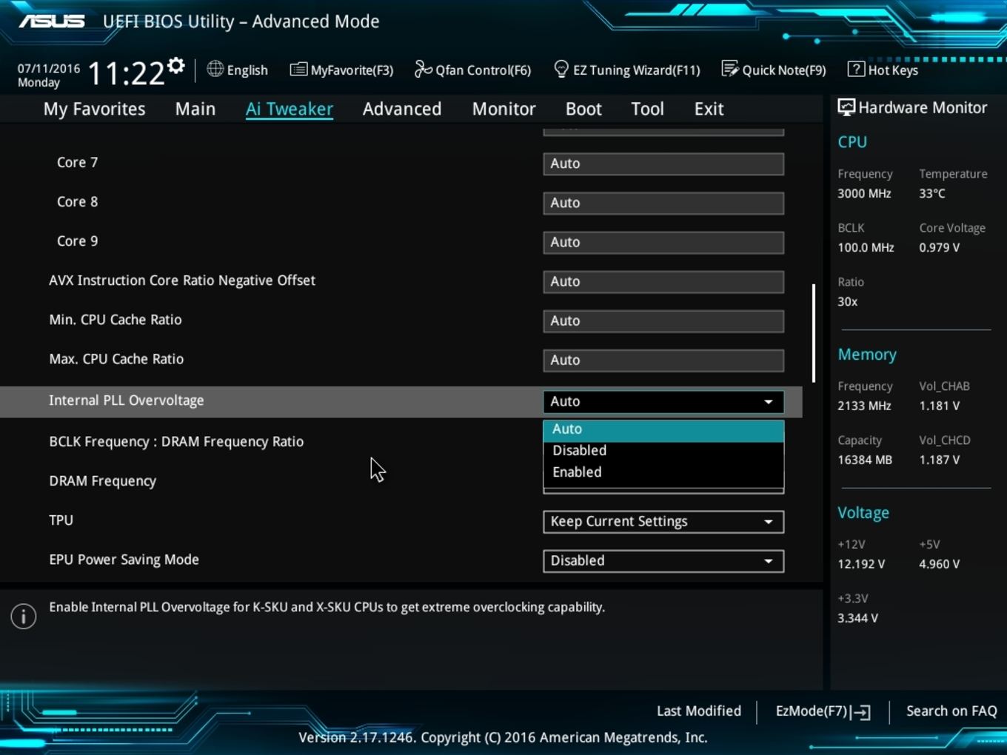Viewport: 1007px width, 755px height.
Task: Open the Tool tab
Action: pyautogui.click(x=647, y=109)
